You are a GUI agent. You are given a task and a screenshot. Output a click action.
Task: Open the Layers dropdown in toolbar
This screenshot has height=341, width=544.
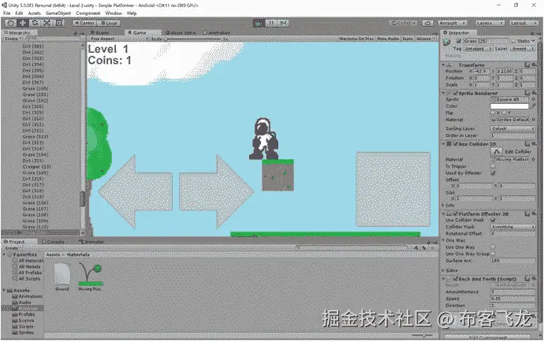(x=489, y=23)
